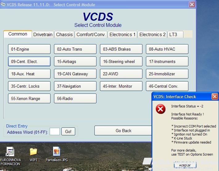Click the 'K-Line Stuck' line
The image size is (219, 171).
[x=182, y=138]
